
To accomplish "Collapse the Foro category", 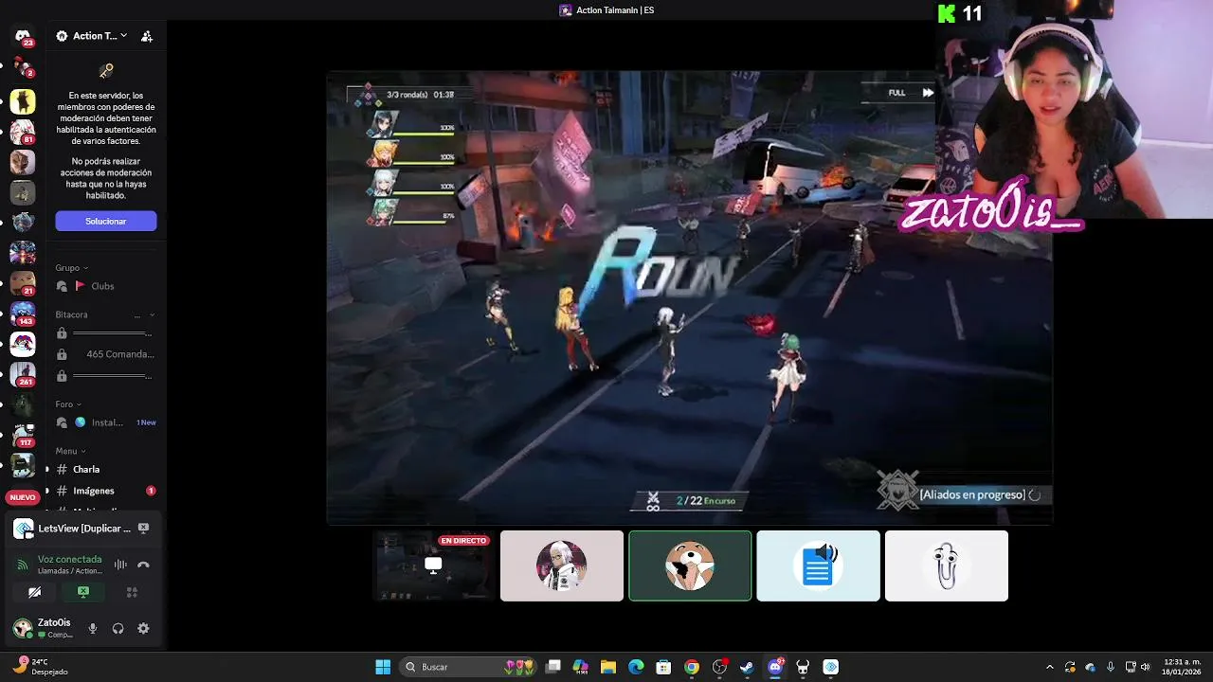I will [68, 404].
